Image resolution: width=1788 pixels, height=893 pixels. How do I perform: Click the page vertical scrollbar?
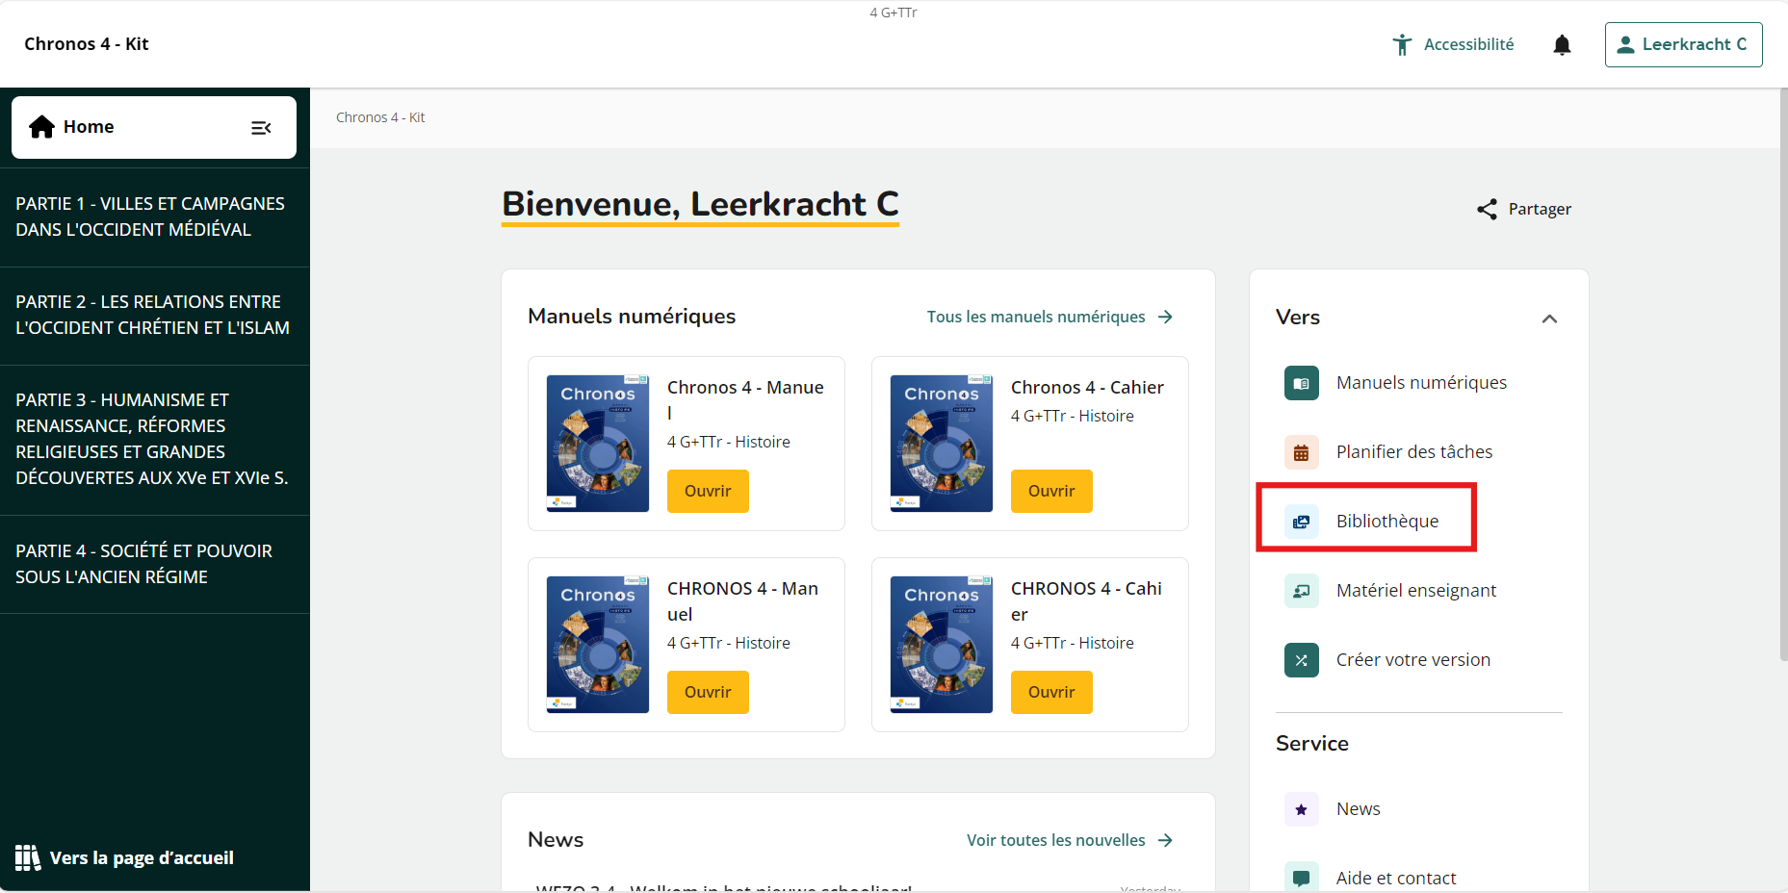click(x=1783, y=375)
